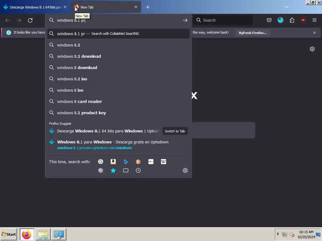Search Bookmarks with the star icon

tap(113, 170)
